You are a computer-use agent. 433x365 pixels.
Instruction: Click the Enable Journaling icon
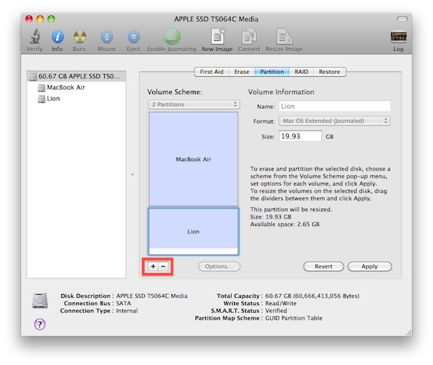click(x=172, y=36)
